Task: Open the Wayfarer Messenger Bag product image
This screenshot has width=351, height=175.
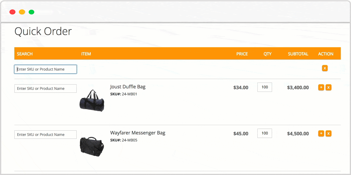Action: (x=92, y=146)
